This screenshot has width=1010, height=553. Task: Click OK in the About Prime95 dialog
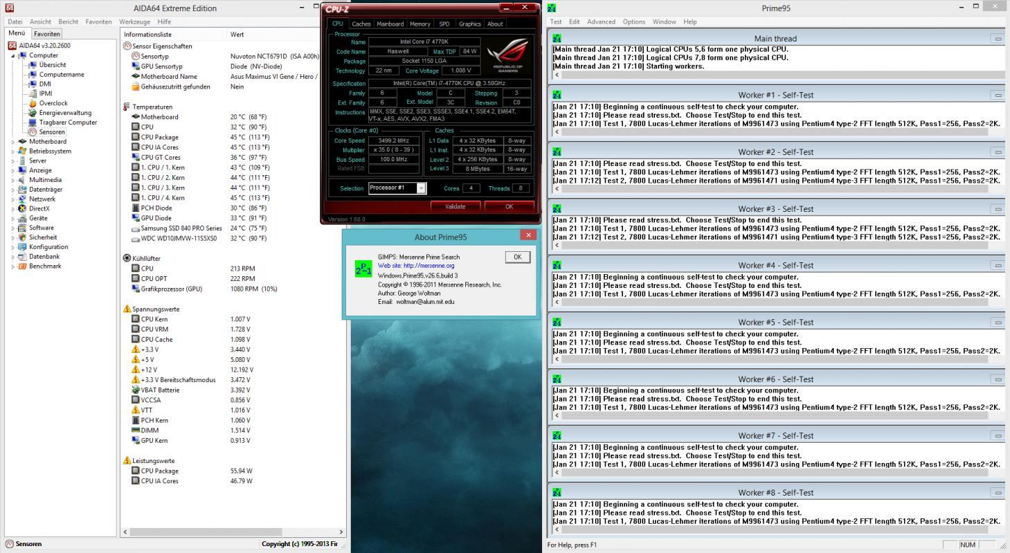coord(518,257)
